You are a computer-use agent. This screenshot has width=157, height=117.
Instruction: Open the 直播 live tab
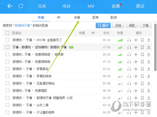pos(116,6)
